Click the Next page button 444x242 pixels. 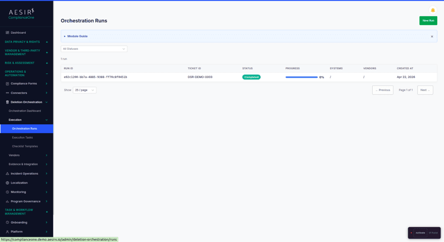tap(425, 90)
